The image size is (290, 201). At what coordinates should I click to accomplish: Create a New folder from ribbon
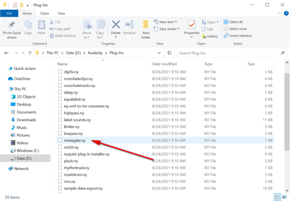[x=146, y=29]
